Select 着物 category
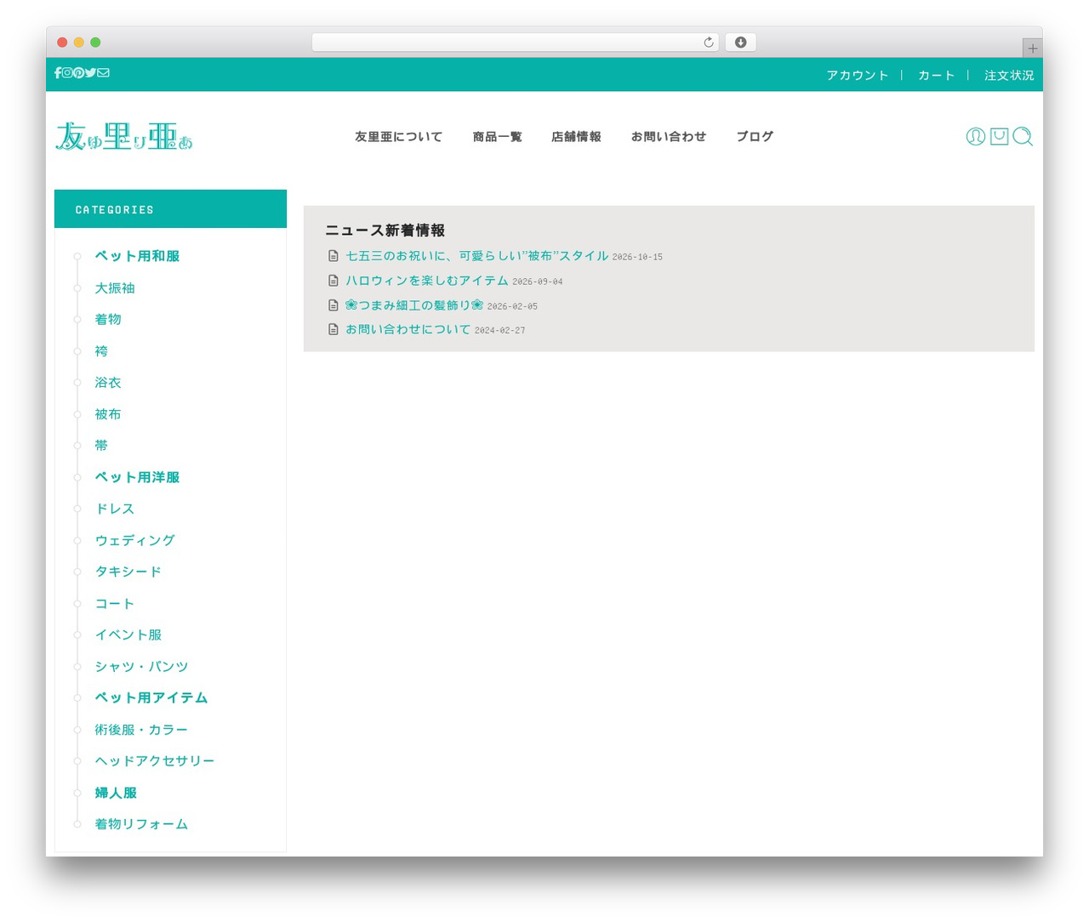The height and width of the screenshot is (922, 1089). click(108, 320)
